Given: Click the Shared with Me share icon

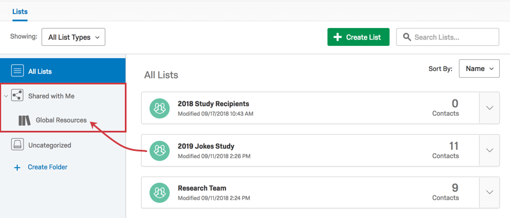Looking at the screenshot, I should (x=17, y=96).
